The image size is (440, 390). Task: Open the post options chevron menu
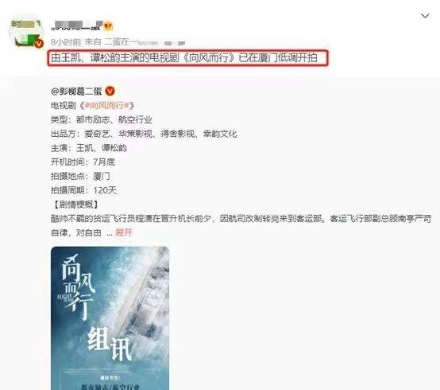425,16
